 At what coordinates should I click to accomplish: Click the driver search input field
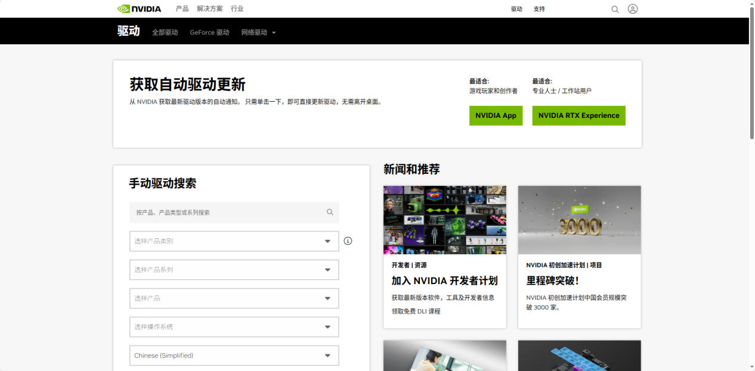(227, 212)
